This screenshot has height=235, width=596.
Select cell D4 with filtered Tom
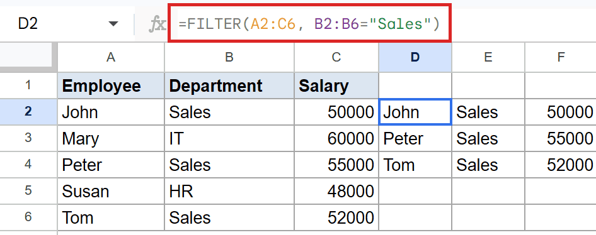click(x=415, y=165)
